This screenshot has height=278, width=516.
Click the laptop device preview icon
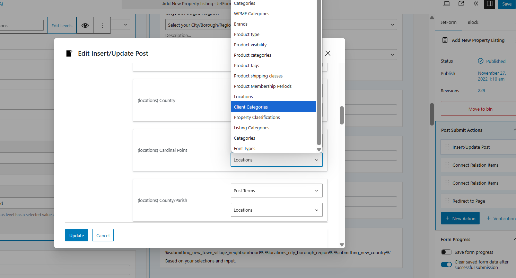tap(447, 4)
